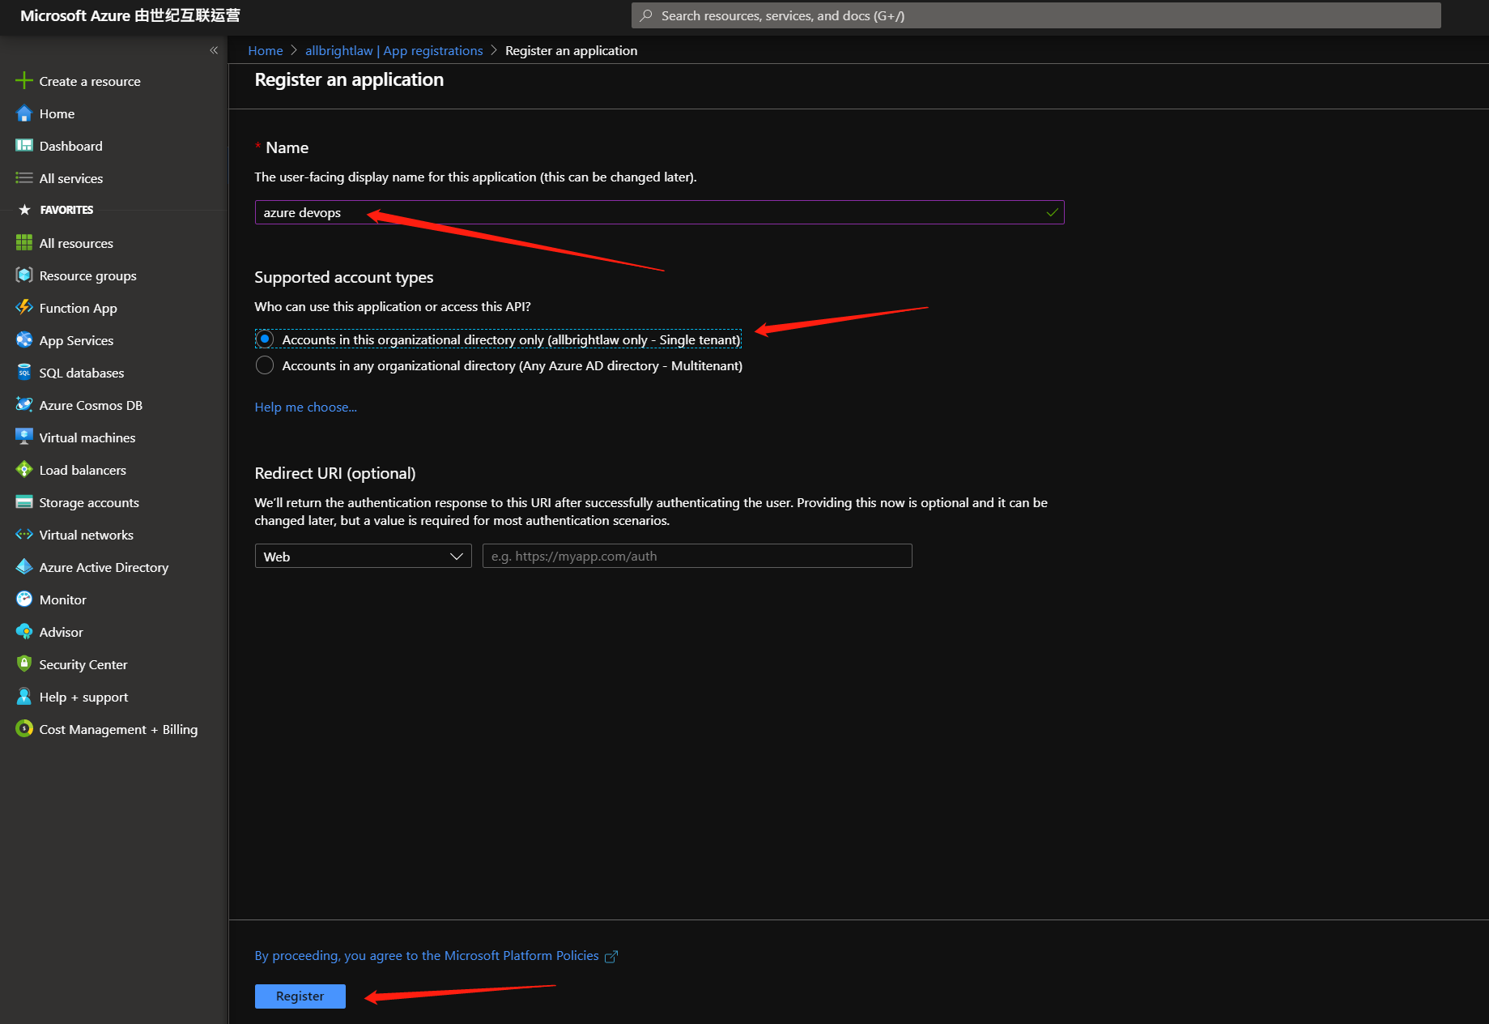Open Azure Active Directory menu label
The height and width of the screenshot is (1024, 1489).
(104, 567)
